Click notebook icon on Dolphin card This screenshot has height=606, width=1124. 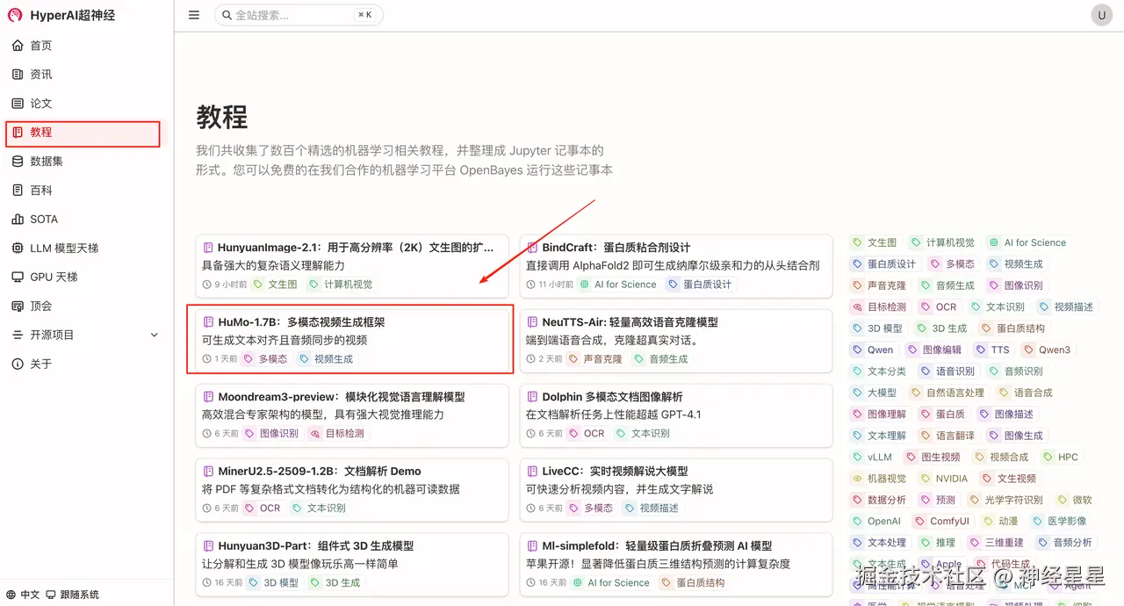tap(532, 397)
